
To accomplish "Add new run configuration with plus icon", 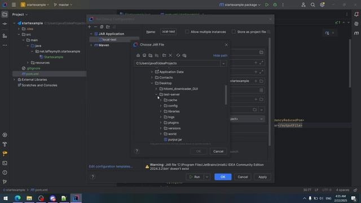I will tap(89, 27).
